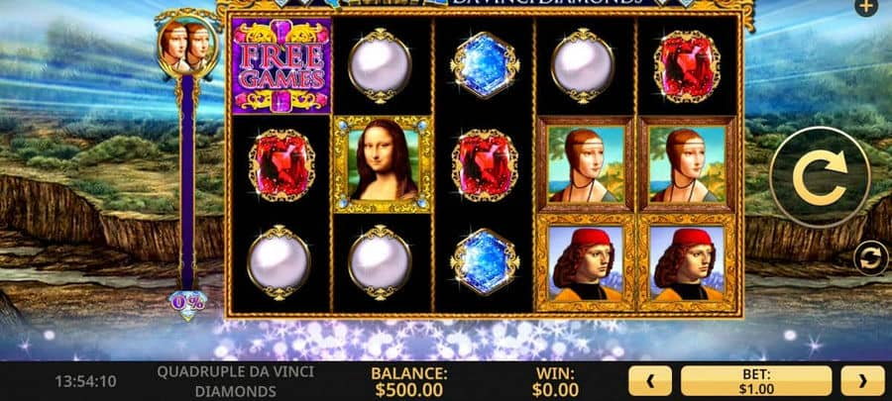
Task: Click the Quadruple Da Vinci Diamonds title
Action: pyautogui.click(x=235, y=381)
